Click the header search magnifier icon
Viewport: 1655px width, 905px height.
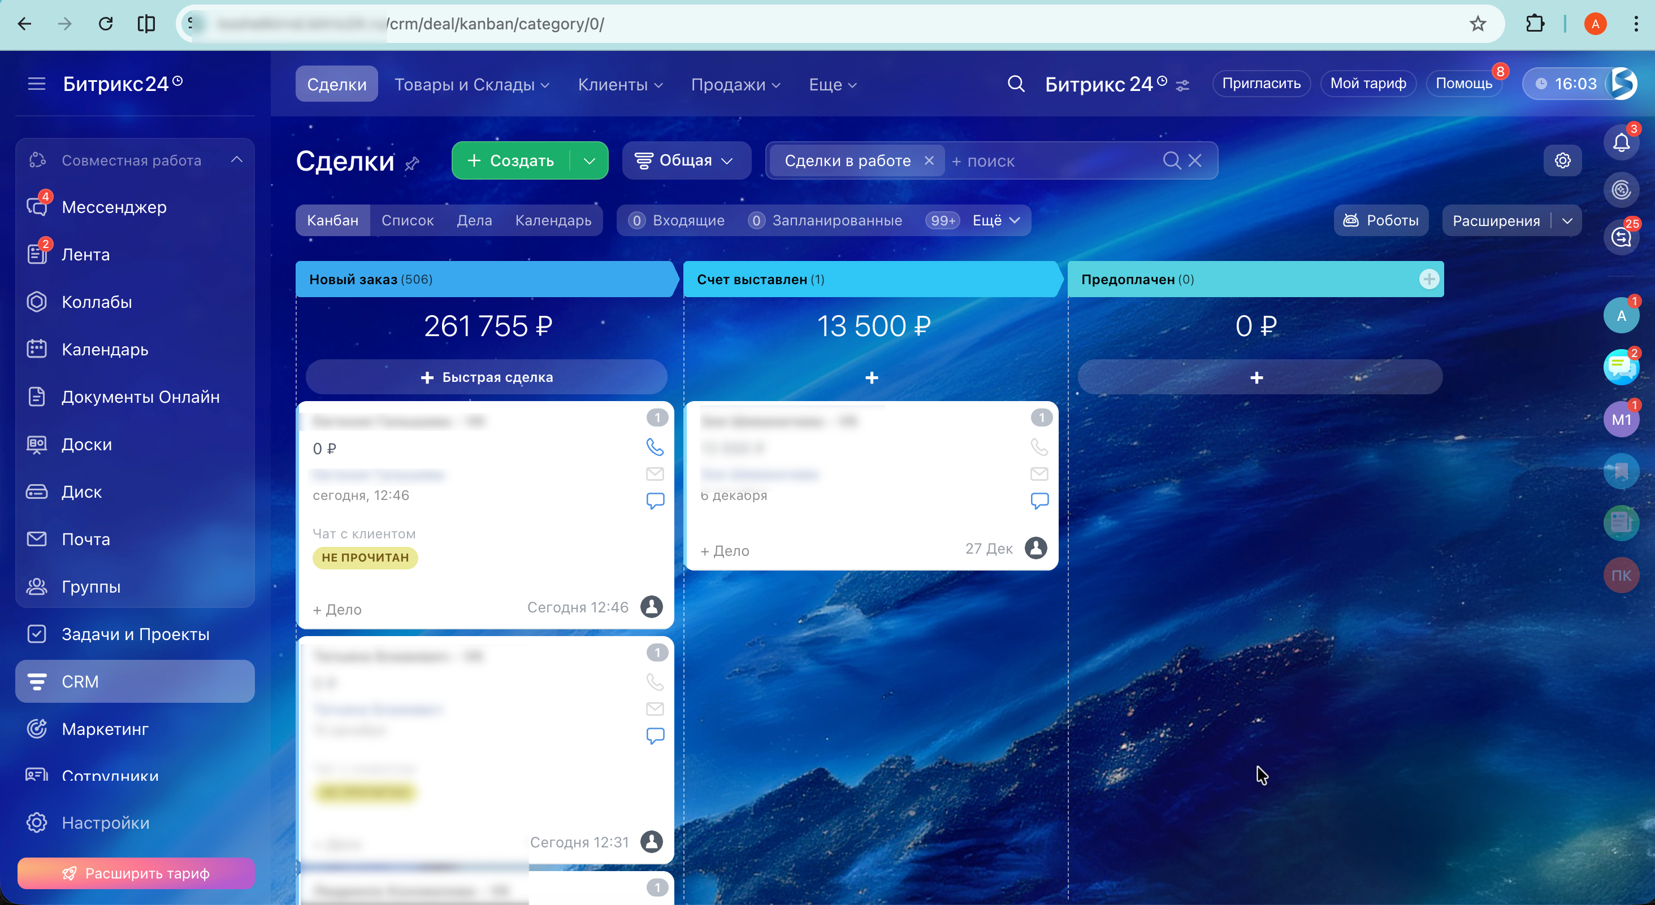[x=1015, y=84]
